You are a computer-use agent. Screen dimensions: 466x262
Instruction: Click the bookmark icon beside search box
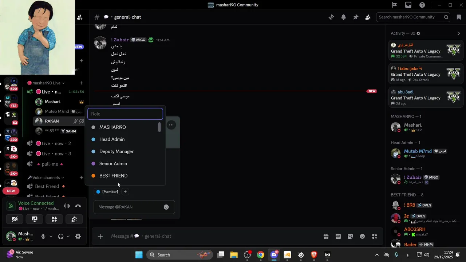(x=458, y=17)
